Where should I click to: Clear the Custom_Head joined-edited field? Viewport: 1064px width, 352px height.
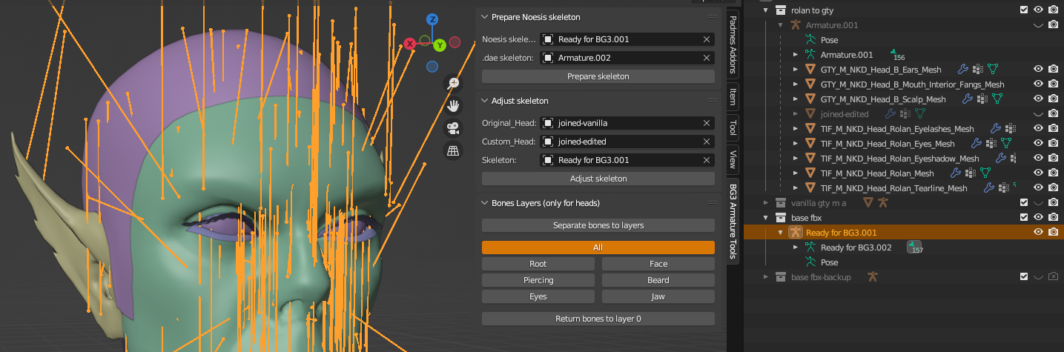tap(707, 142)
